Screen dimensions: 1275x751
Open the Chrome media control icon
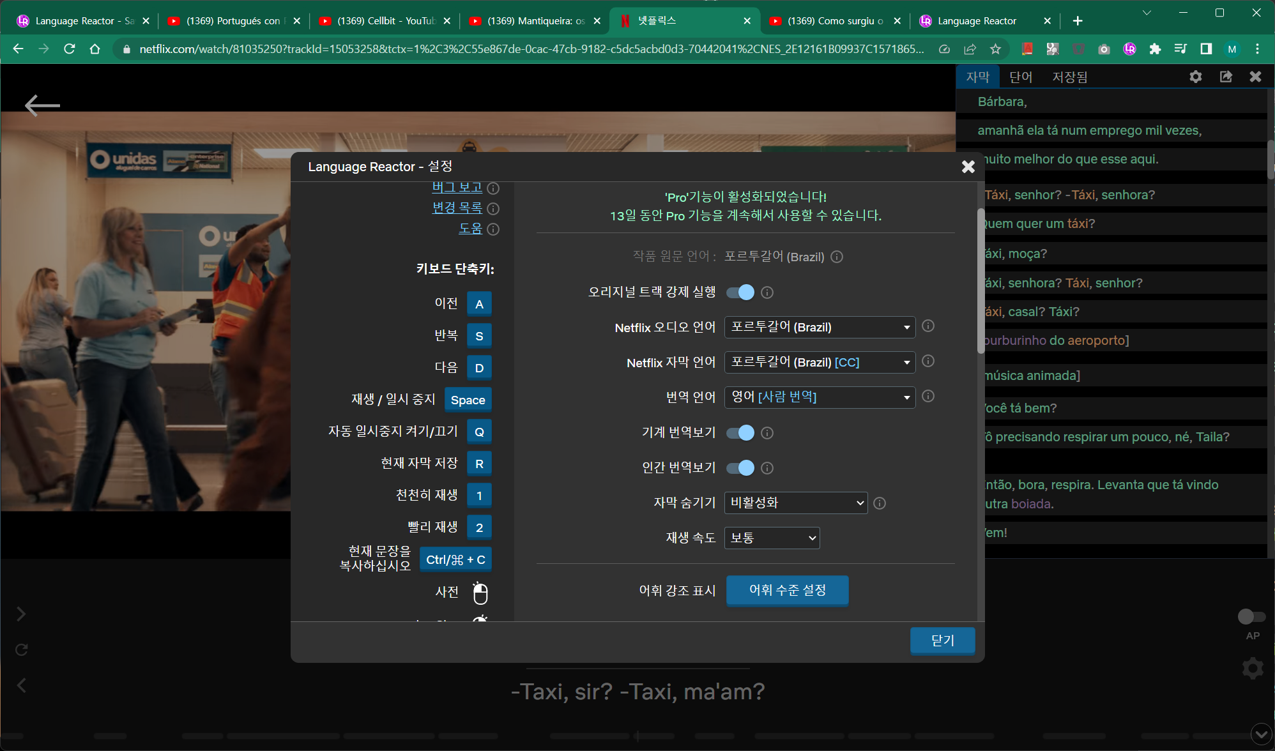coord(1180,49)
